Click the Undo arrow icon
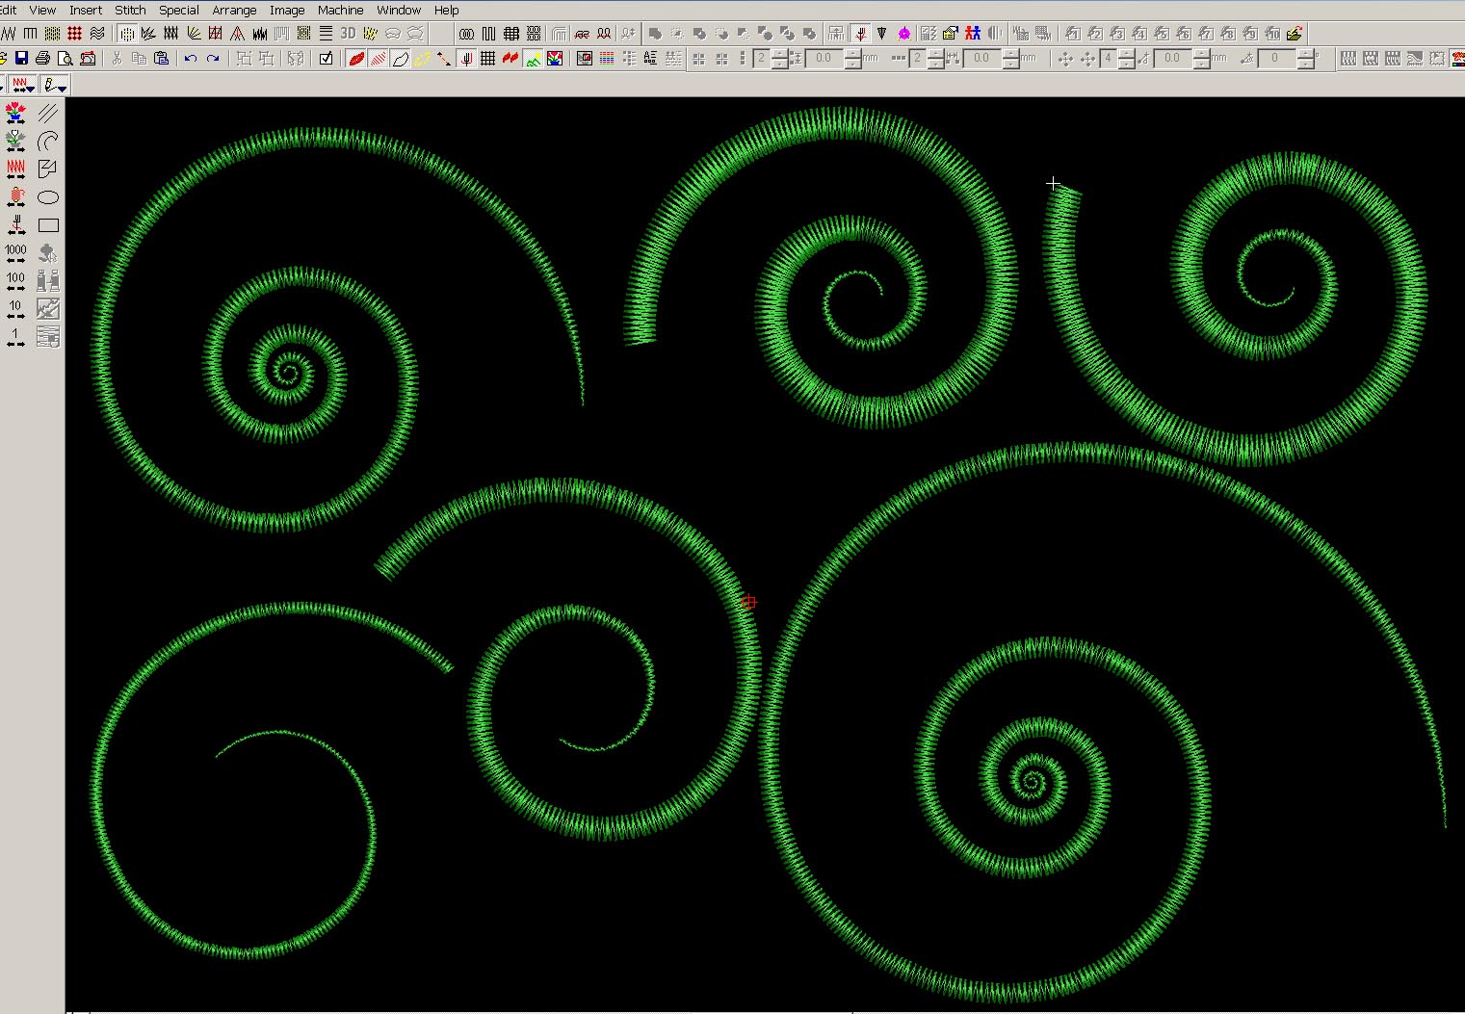Screen dimensions: 1465x1014 191,59
